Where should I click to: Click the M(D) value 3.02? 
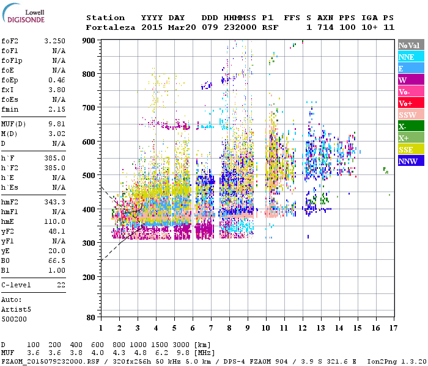click(x=57, y=134)
